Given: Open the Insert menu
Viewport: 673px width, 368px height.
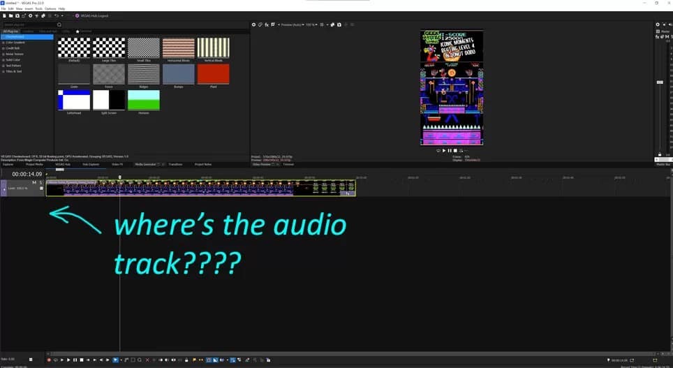Looking at the screenshot, I should point(29,8).
